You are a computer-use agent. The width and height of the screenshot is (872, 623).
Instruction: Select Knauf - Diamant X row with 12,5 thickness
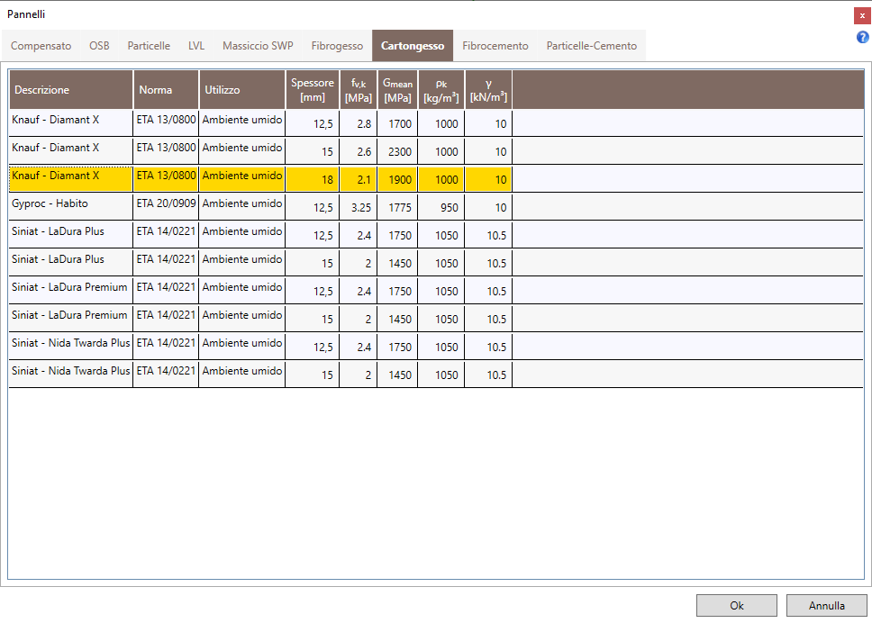click(436, 122)
